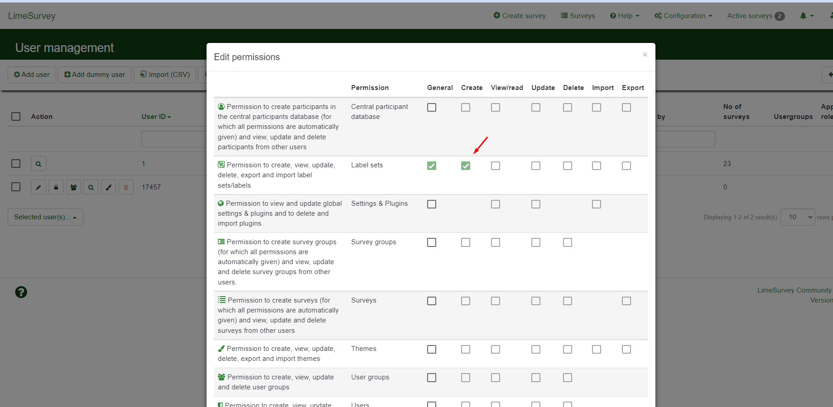The width and height of the screenshot is (833, 407).
Task: Open notifications via the bell icon
Action: 806,16
